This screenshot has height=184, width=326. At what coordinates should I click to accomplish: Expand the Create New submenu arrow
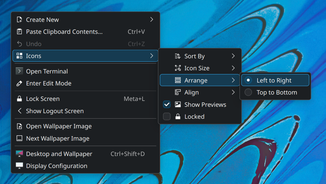click(x=152, y=19)
